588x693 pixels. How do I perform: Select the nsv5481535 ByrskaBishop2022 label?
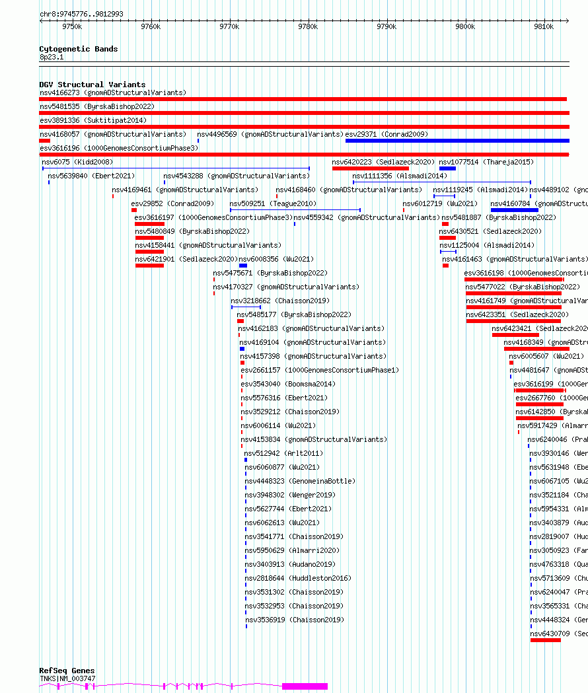pyautogui.click(x=97, y=106)
